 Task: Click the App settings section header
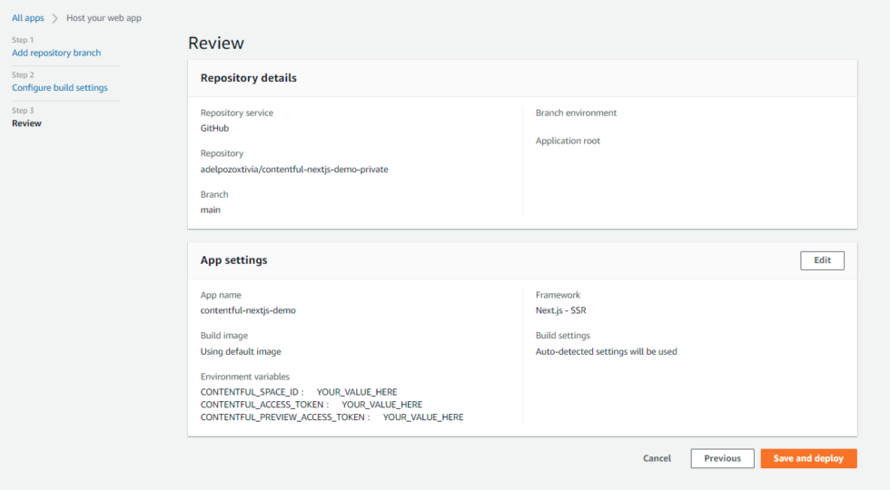point(234,260)
